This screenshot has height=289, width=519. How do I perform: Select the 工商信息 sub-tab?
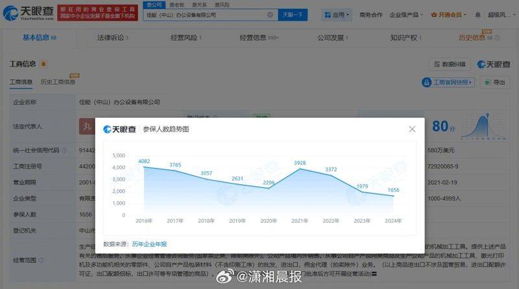21,82
